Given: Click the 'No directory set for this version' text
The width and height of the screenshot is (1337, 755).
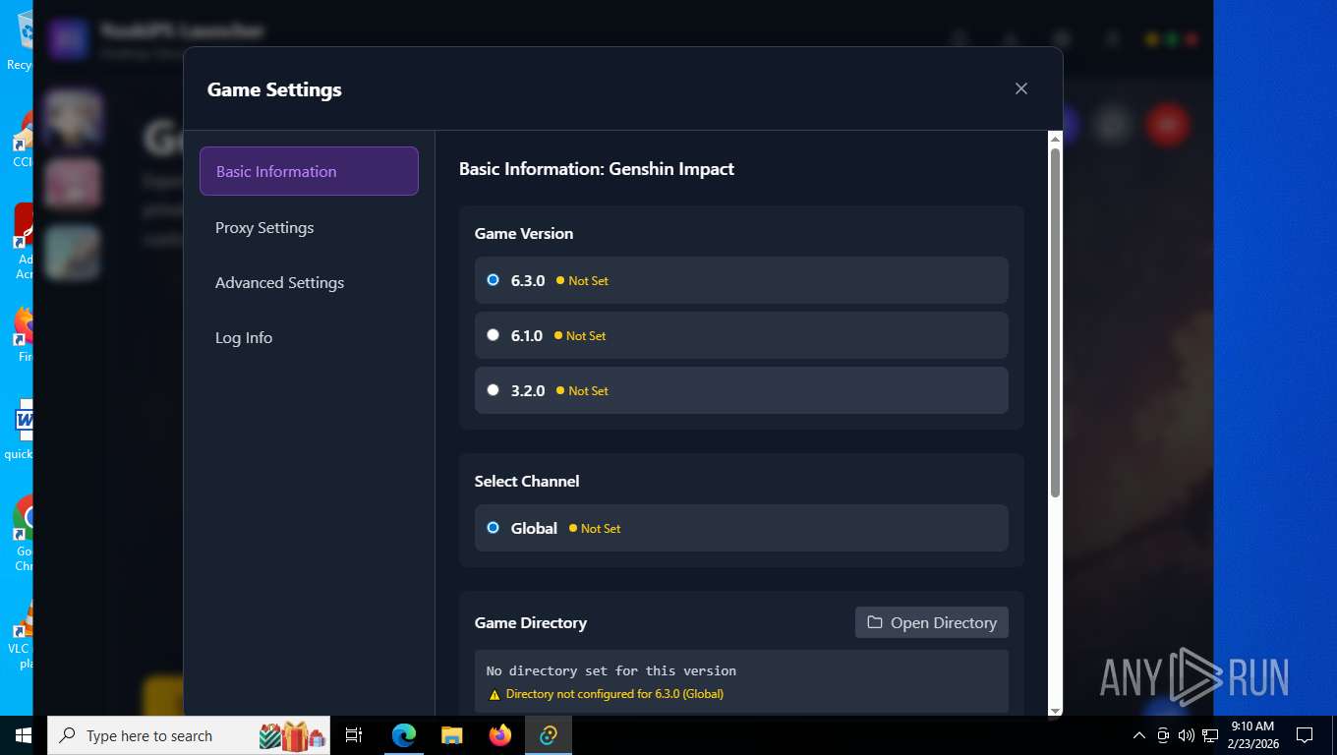Looking at the screenshot, I should (x=611, y=670).
